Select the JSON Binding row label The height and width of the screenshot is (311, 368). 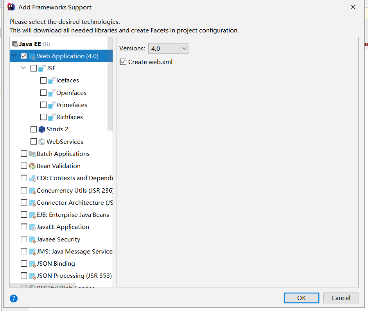(x=56, y=264)
